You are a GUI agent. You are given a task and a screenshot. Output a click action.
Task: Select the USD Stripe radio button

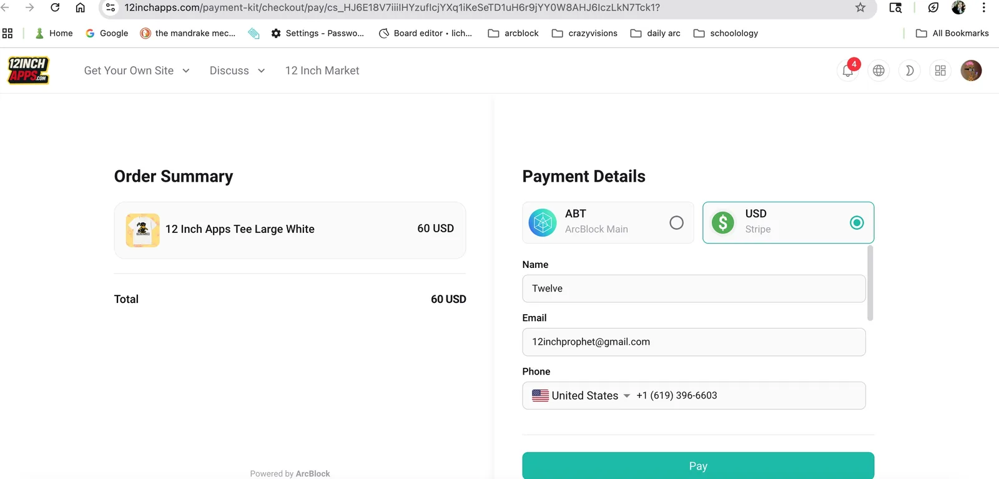(x=857, y=222)
